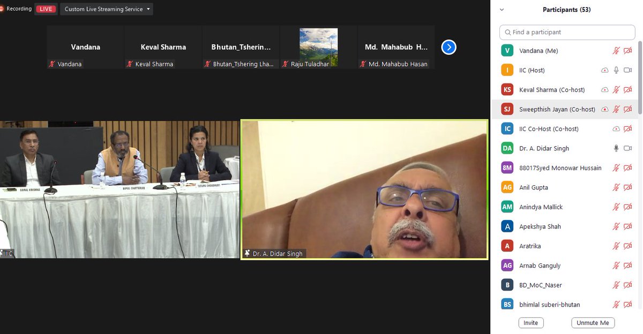Click BD_MoC_Naser's video-off icon
This screenshot has height=334, width=643.
pyautogui.click(x=628, y=285)
